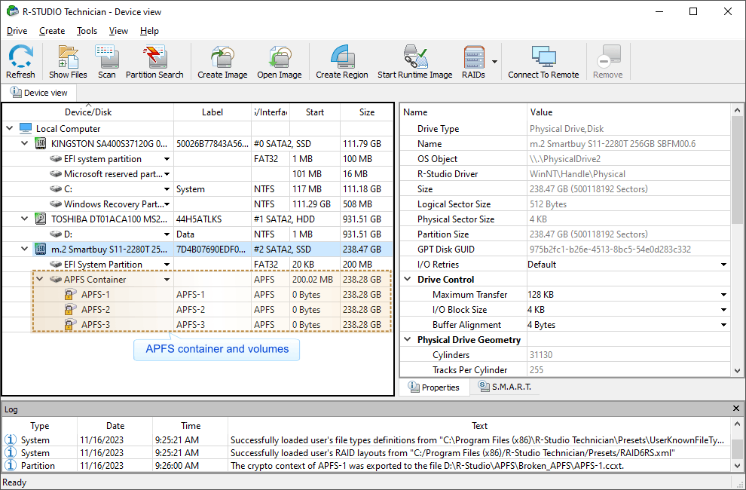The height and width of the screenshot is (490, 746).
Task: Click the APFS-2 locked volume icon
Action: point(70,310)
